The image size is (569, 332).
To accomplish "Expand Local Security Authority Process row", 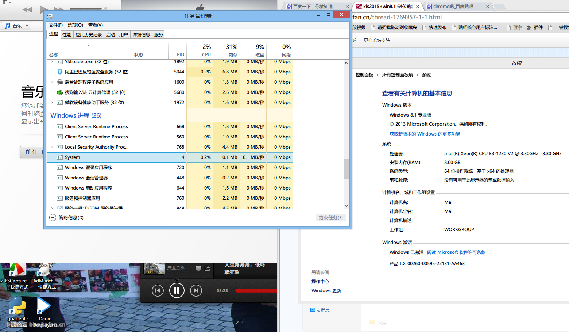I will click(51, 147).
